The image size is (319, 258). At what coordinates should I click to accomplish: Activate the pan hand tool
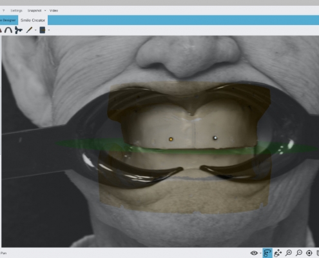[278, 253]
